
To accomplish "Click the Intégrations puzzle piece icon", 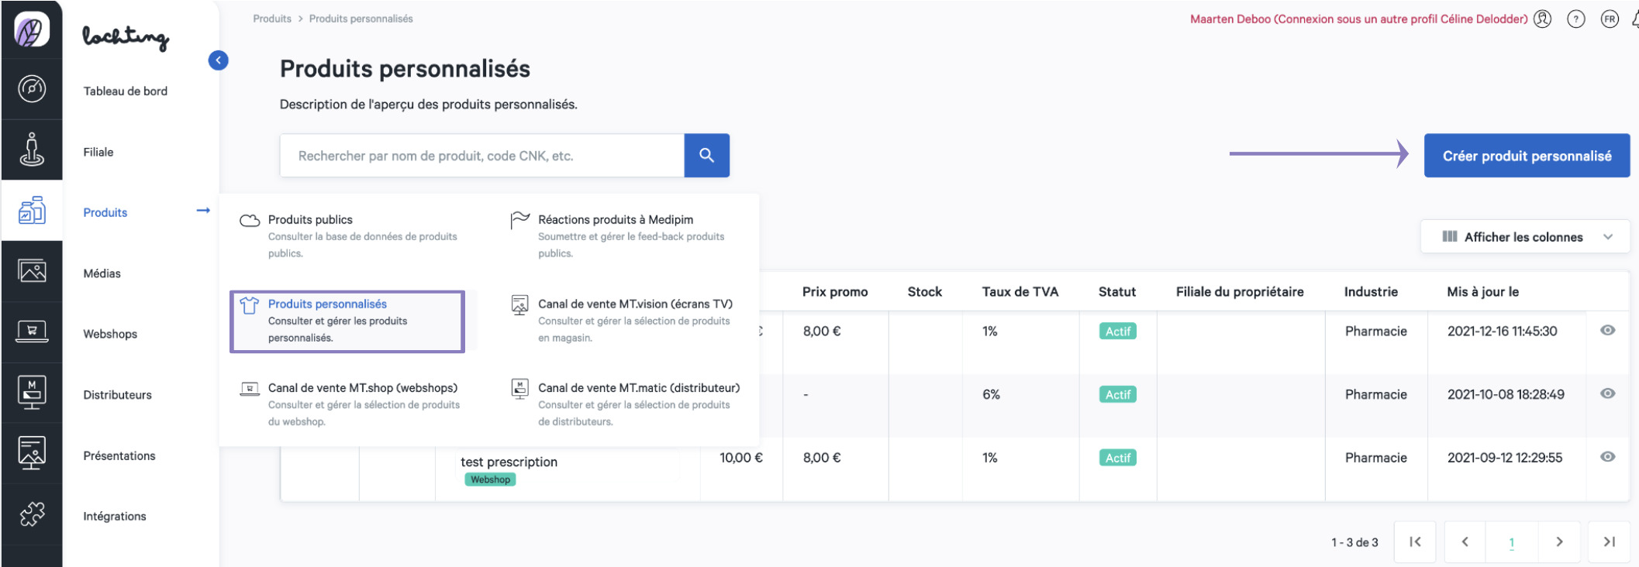I will click(x=32, y=514).
